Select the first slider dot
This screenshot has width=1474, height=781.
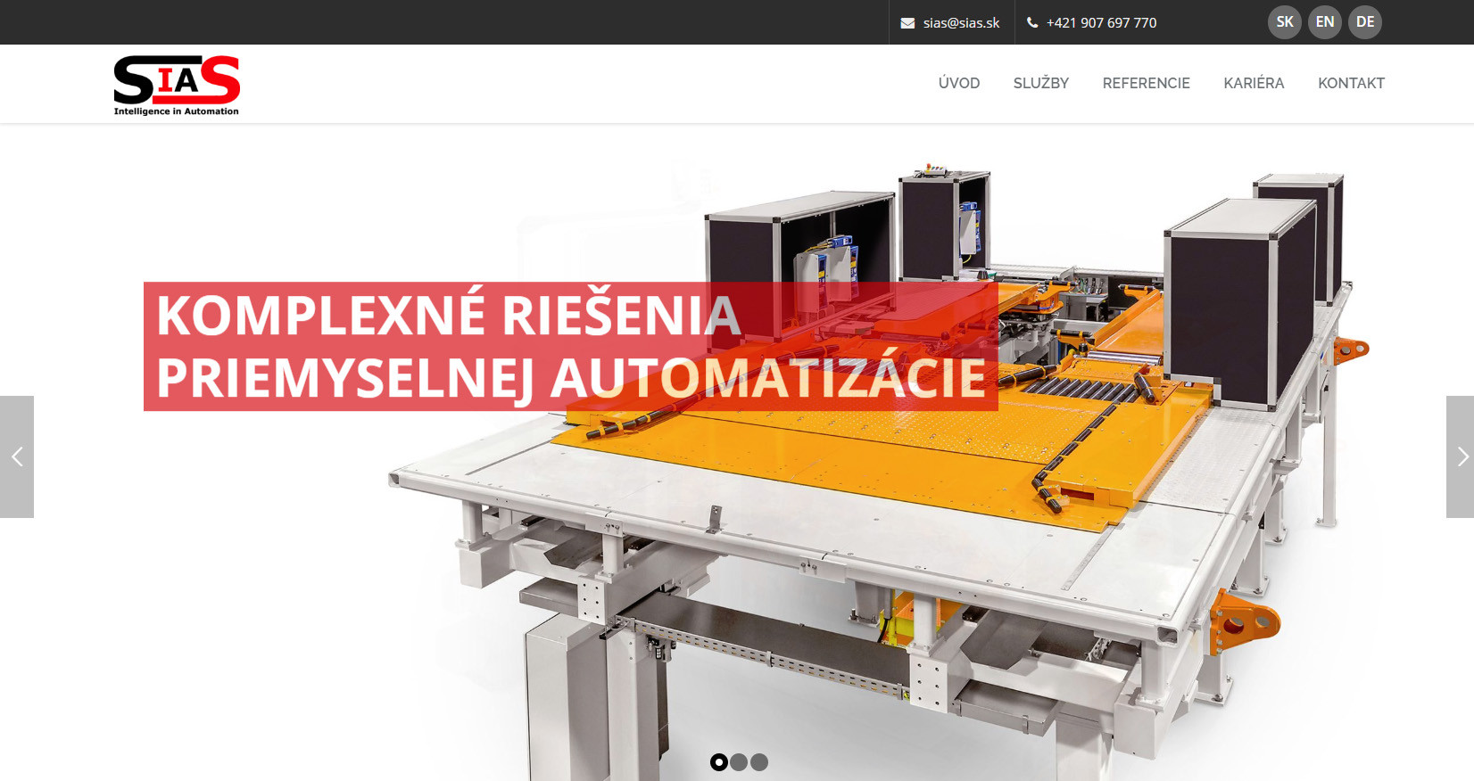(x=719, y=762)
